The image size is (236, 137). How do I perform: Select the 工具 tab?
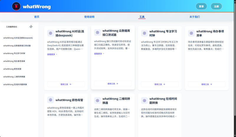coord(142,17)
